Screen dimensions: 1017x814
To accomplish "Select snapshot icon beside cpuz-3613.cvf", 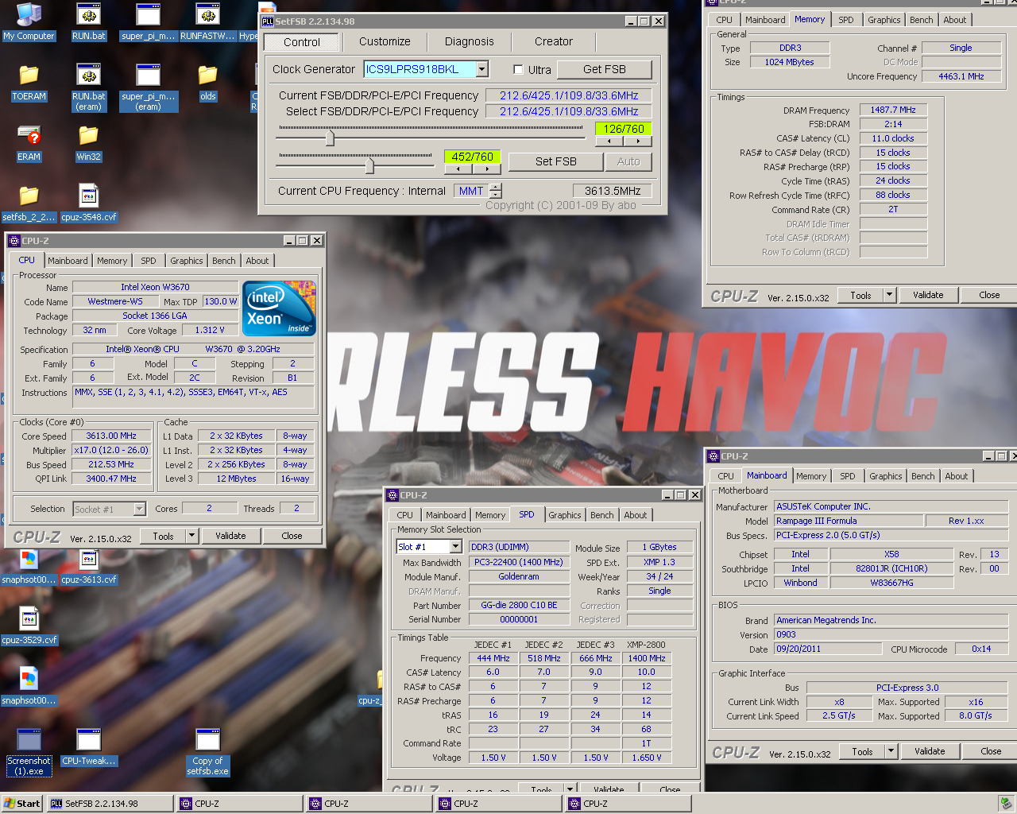I will (29, 565).
